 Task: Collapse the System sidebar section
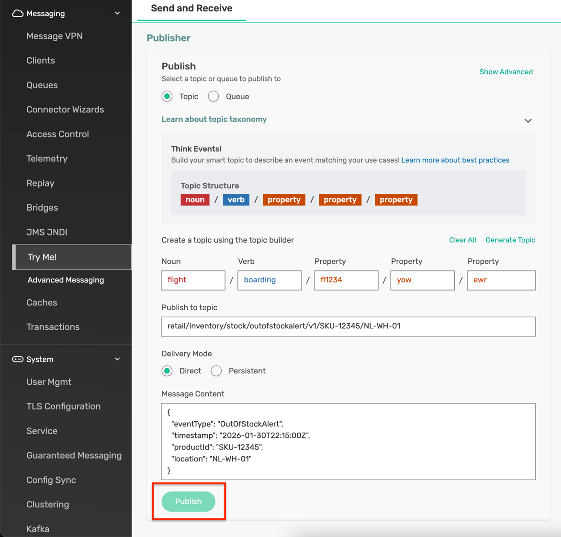pyautogui.click(x=117, y=359)
